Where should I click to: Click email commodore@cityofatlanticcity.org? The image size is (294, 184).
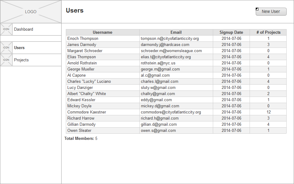(x=171, y=112)
